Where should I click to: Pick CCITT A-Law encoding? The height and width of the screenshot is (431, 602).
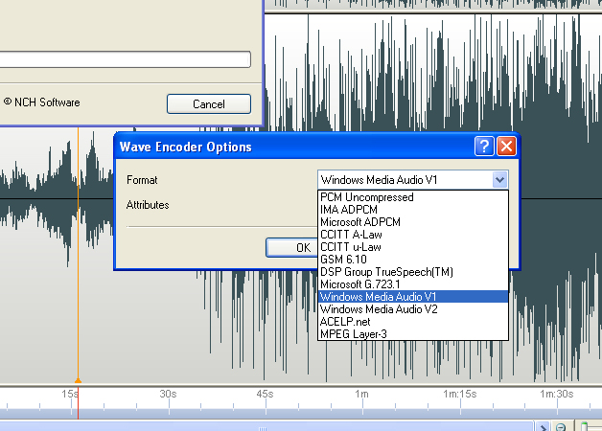tap(413, 235)
